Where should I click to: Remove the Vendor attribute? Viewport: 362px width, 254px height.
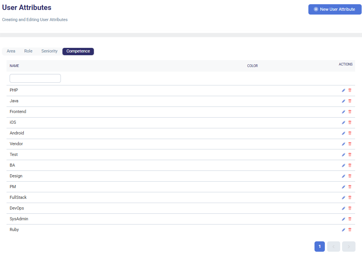(350, 144)
